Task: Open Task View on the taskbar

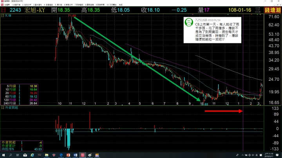Action: coord(18,155)
